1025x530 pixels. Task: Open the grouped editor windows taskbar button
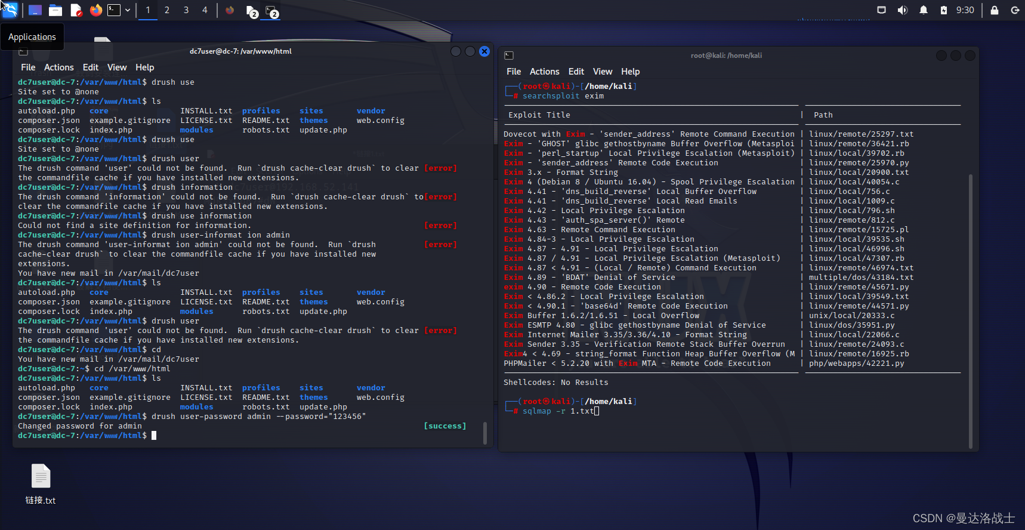pyautogui.click(x=252, y=11)
